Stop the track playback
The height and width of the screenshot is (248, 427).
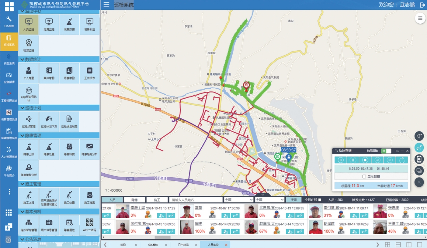365,160
